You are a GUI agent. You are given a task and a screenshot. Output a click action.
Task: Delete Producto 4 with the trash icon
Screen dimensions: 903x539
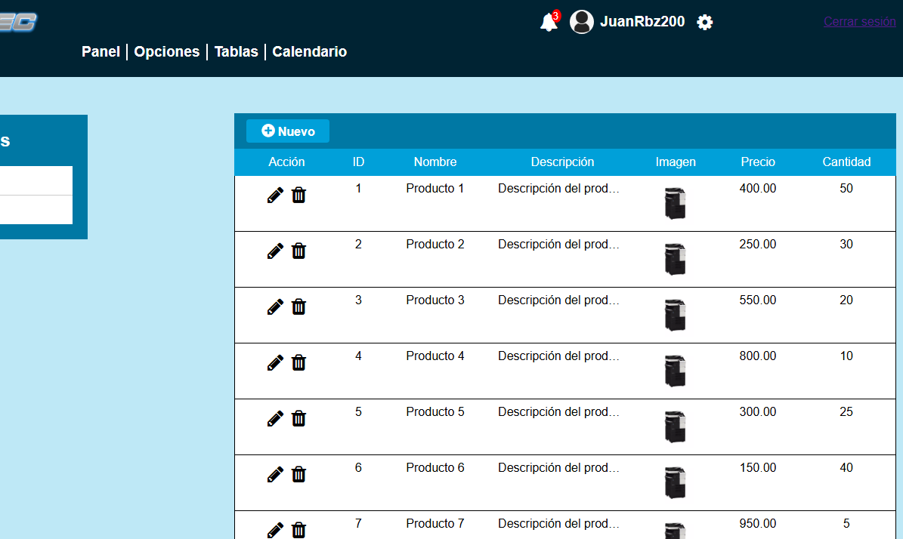(298, 363)
